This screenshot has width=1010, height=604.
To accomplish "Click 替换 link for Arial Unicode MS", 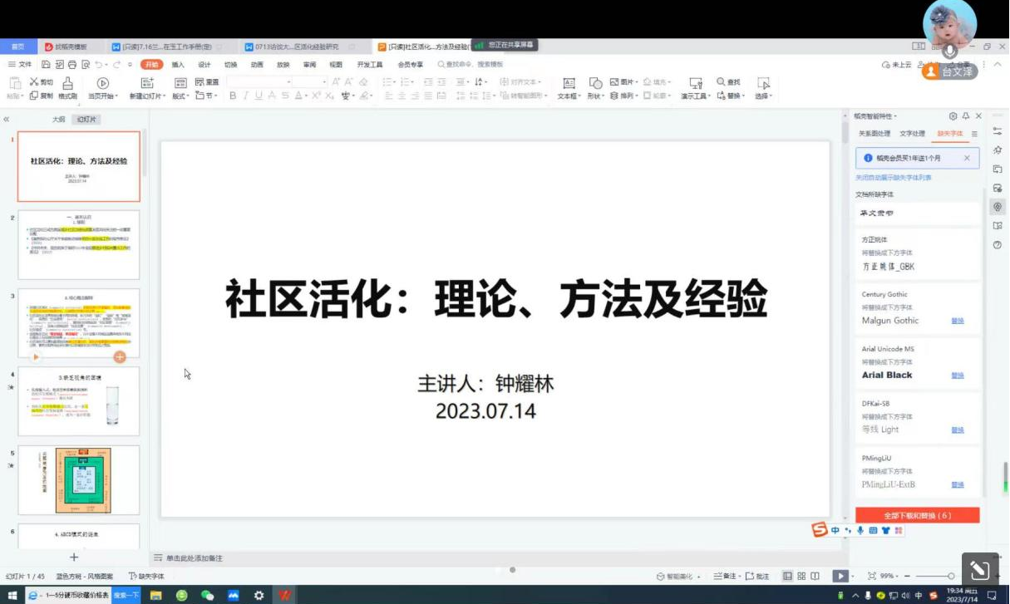I will (958, 376).
